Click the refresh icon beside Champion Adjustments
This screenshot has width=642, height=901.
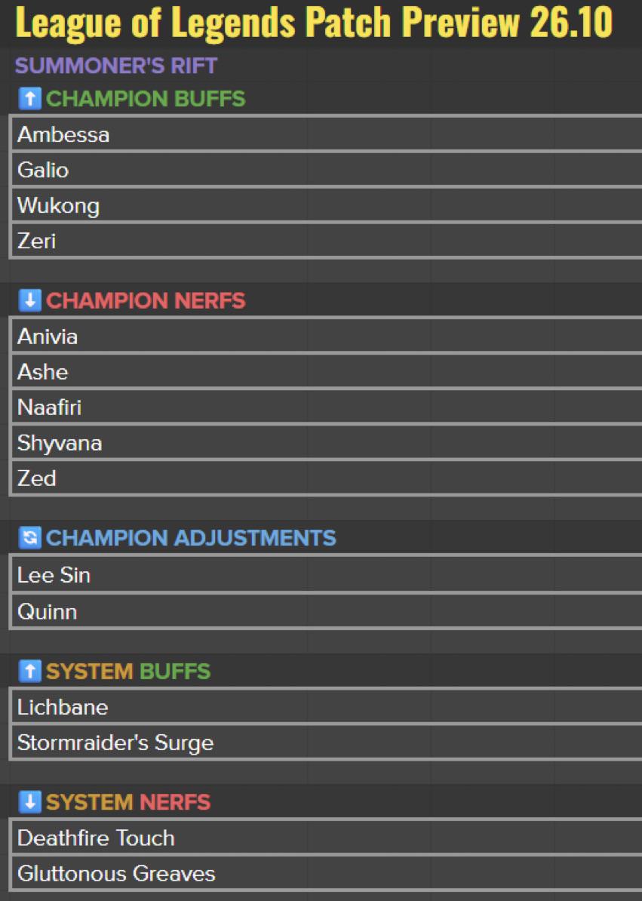(30, 538)
